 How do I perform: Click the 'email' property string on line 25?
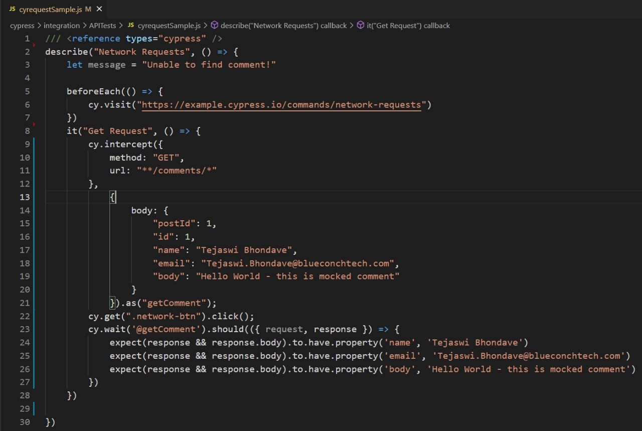tap(402, 356)
